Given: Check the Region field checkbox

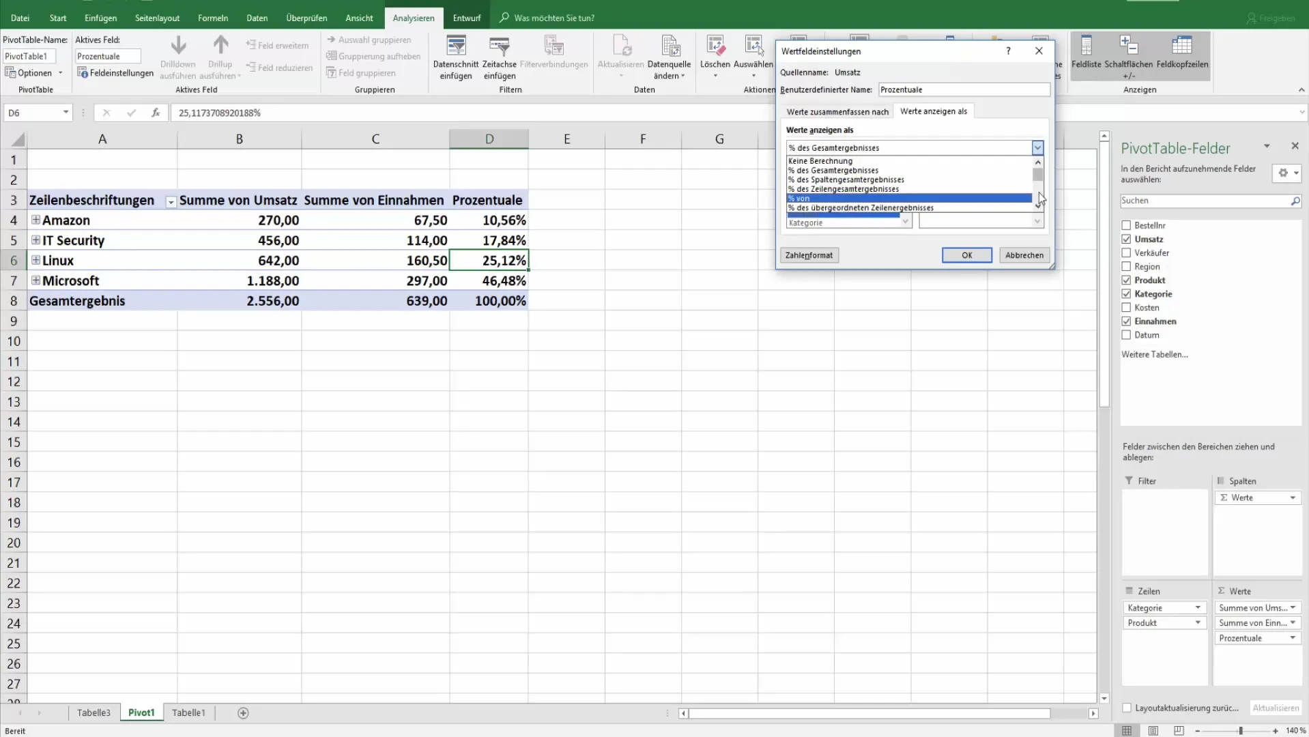Looking at the screenshot, I should click(1126, 266).
